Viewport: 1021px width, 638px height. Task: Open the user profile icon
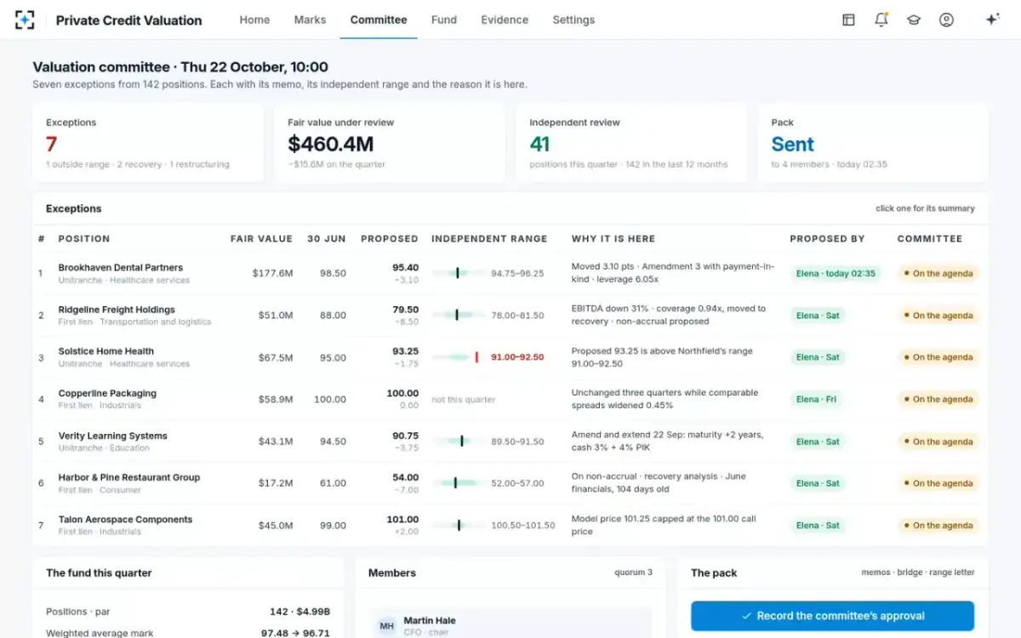click(x=946, y=20)
